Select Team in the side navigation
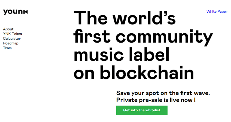The image size is (231, 122). click(7, 48)
